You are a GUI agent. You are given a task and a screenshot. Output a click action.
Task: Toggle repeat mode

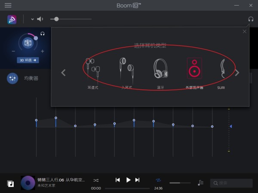[158, 180]
